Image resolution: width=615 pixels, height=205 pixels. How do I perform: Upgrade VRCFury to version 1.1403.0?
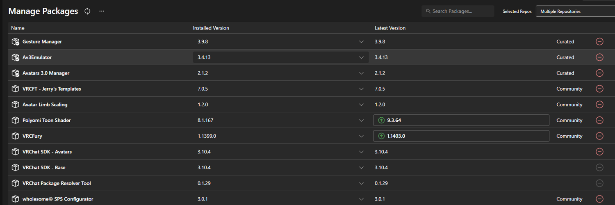[x=461, y=136]
